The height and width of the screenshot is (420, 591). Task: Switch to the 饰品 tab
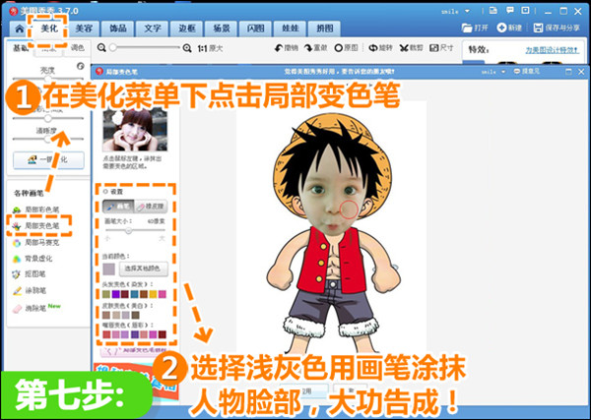(x=118, y=29)
